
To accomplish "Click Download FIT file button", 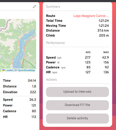I will click(77, 105).
